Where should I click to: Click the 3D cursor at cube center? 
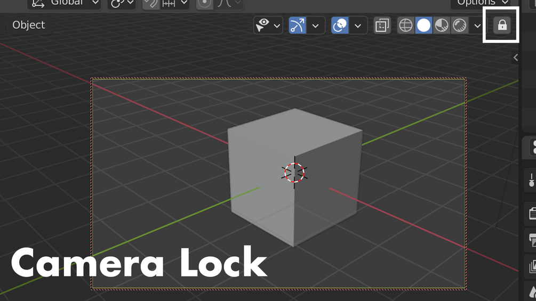294,173
